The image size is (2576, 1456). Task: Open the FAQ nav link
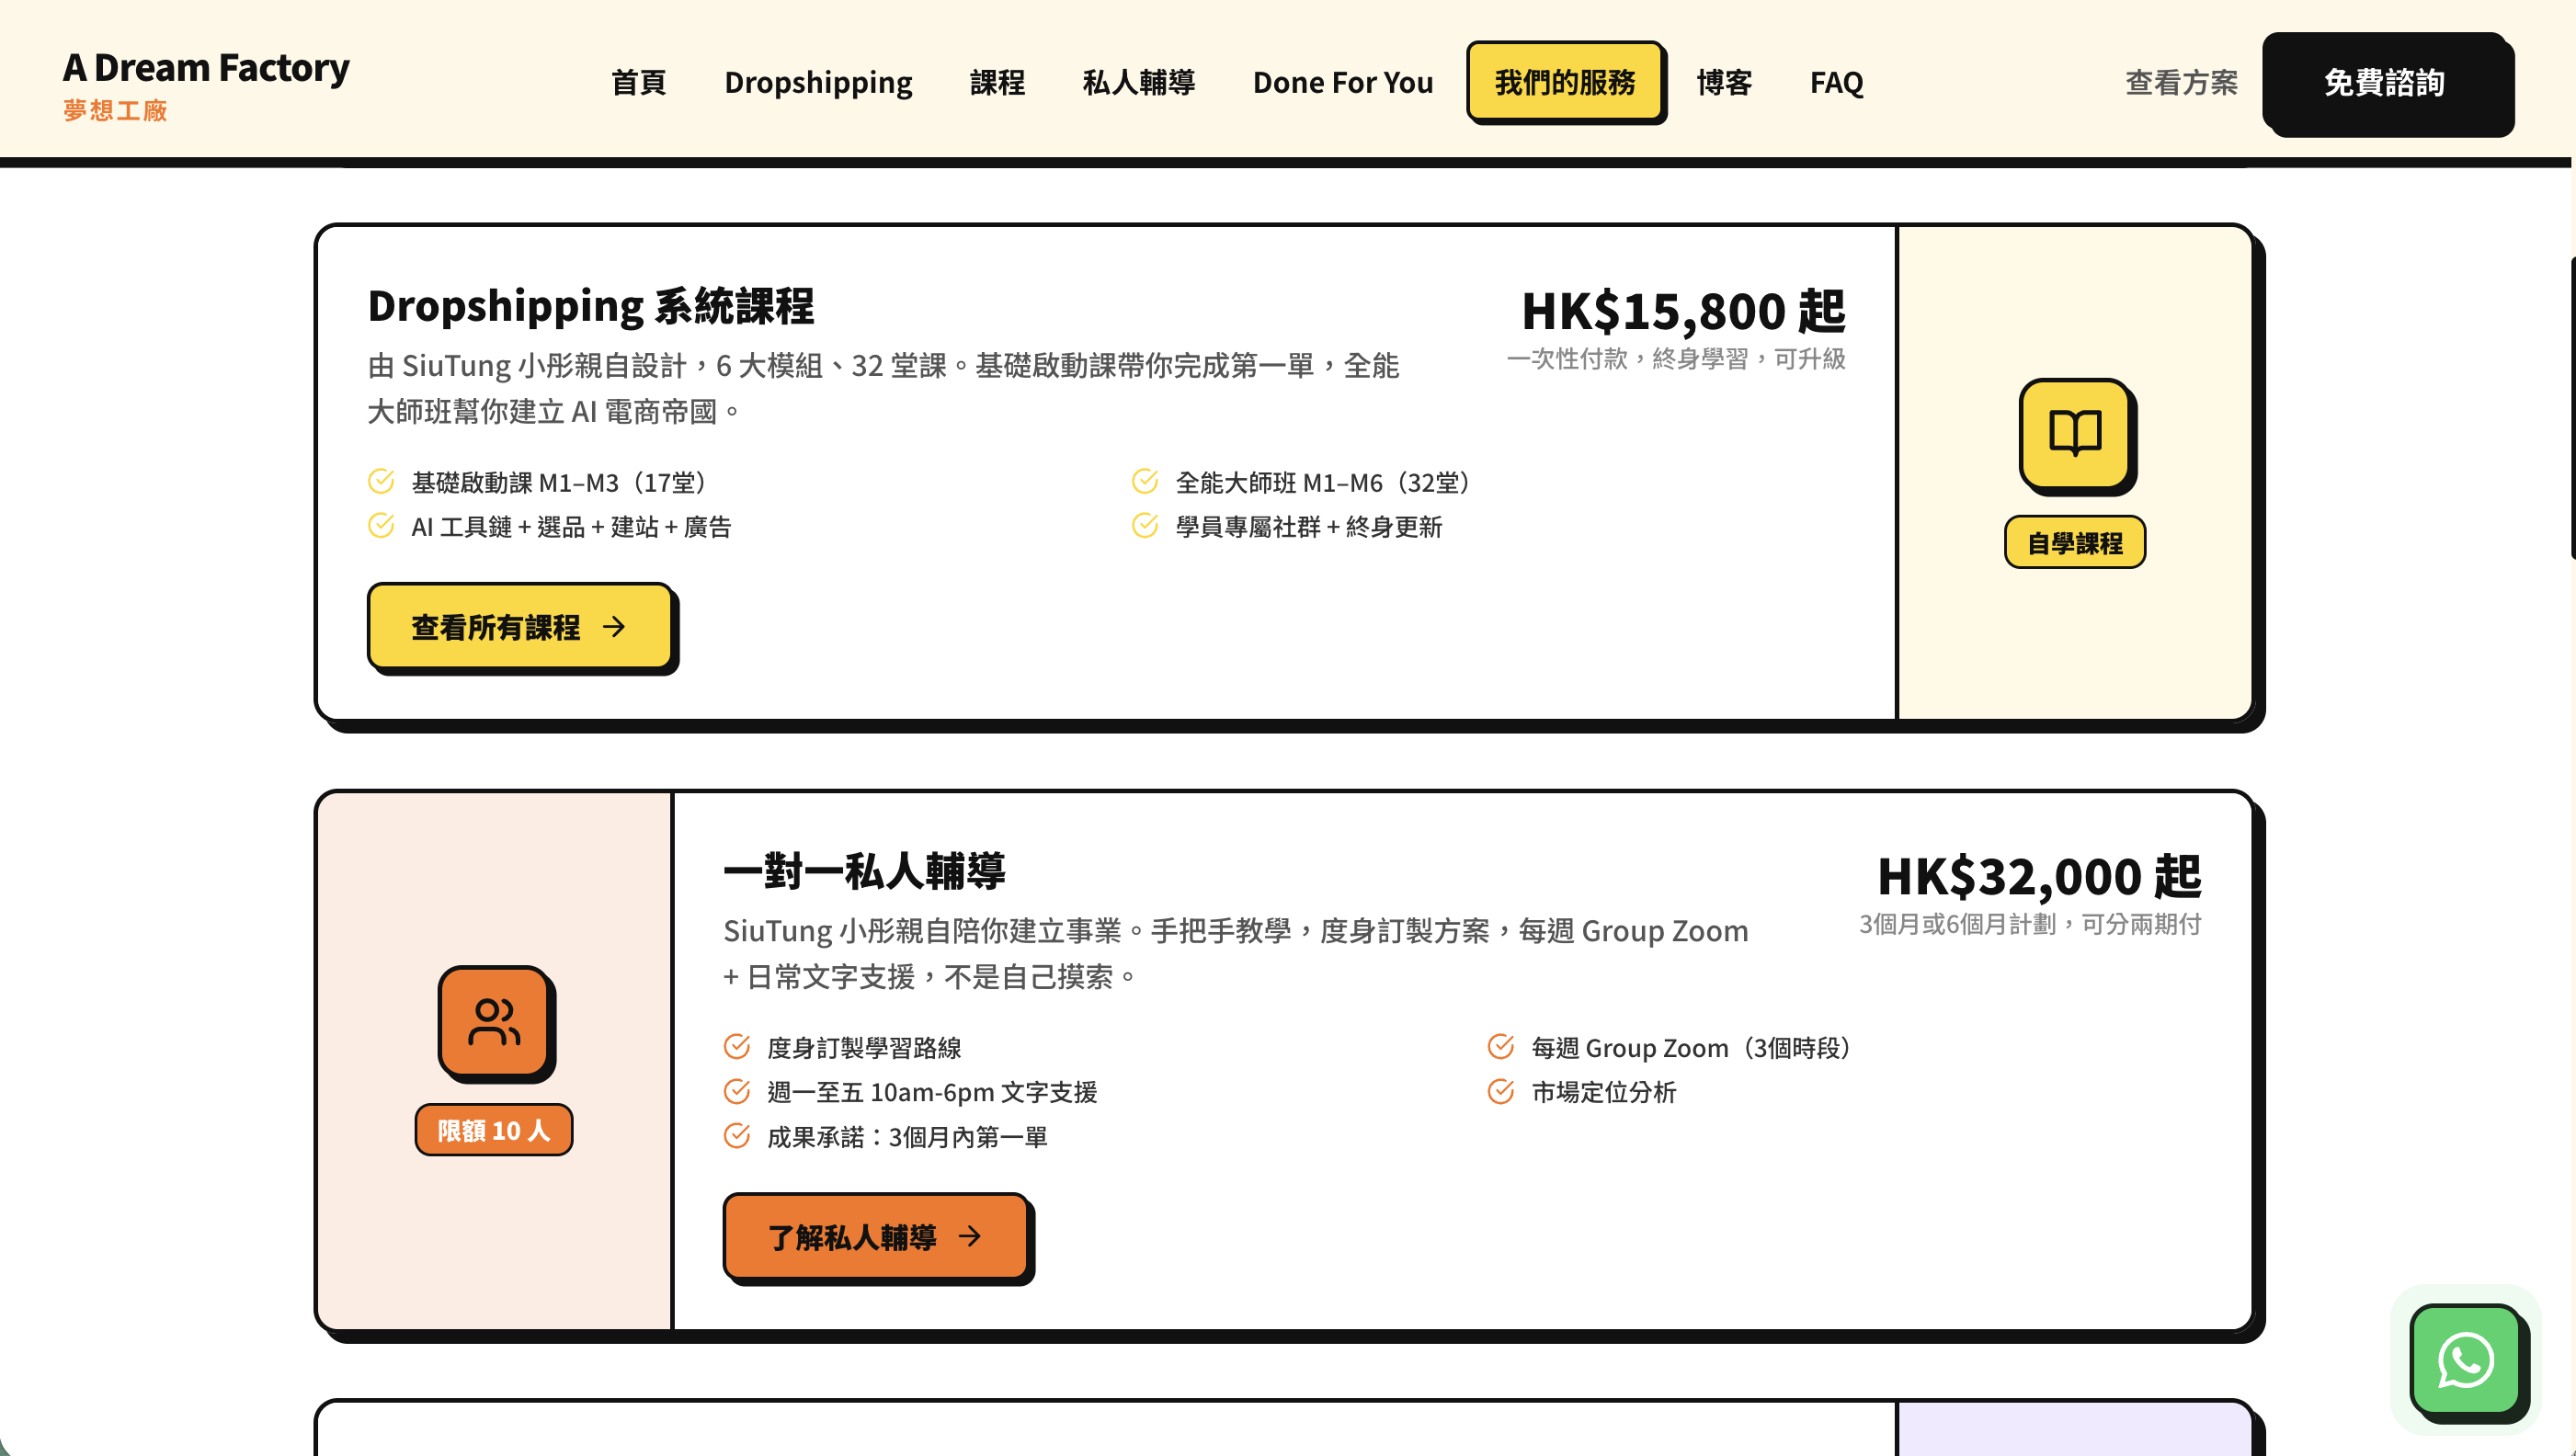tap(1836, 82)
